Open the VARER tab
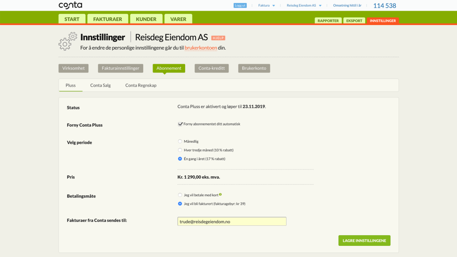Image resolution: width=457 pixels, height=257 pixels. (178, 19)
